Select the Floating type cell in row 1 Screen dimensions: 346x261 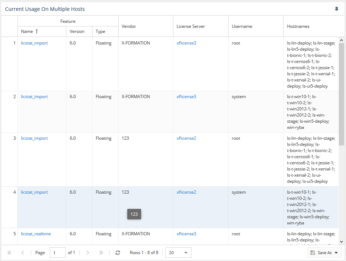(x=105, y=64)
